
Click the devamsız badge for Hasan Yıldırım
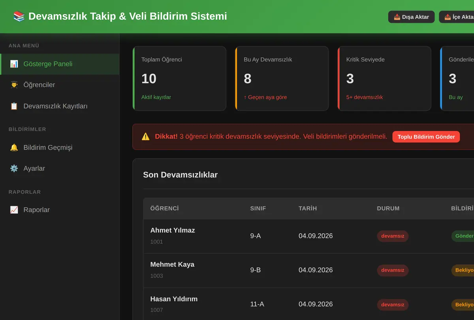393,305
